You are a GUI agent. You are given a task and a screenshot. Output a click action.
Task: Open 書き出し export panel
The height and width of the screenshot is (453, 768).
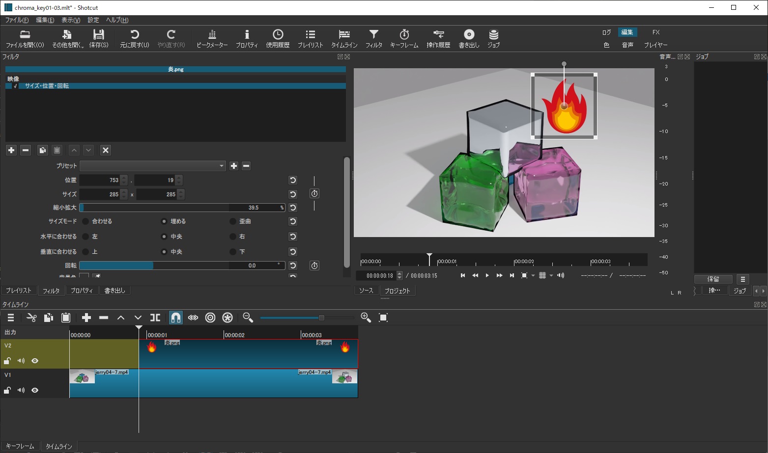point(469,38)
